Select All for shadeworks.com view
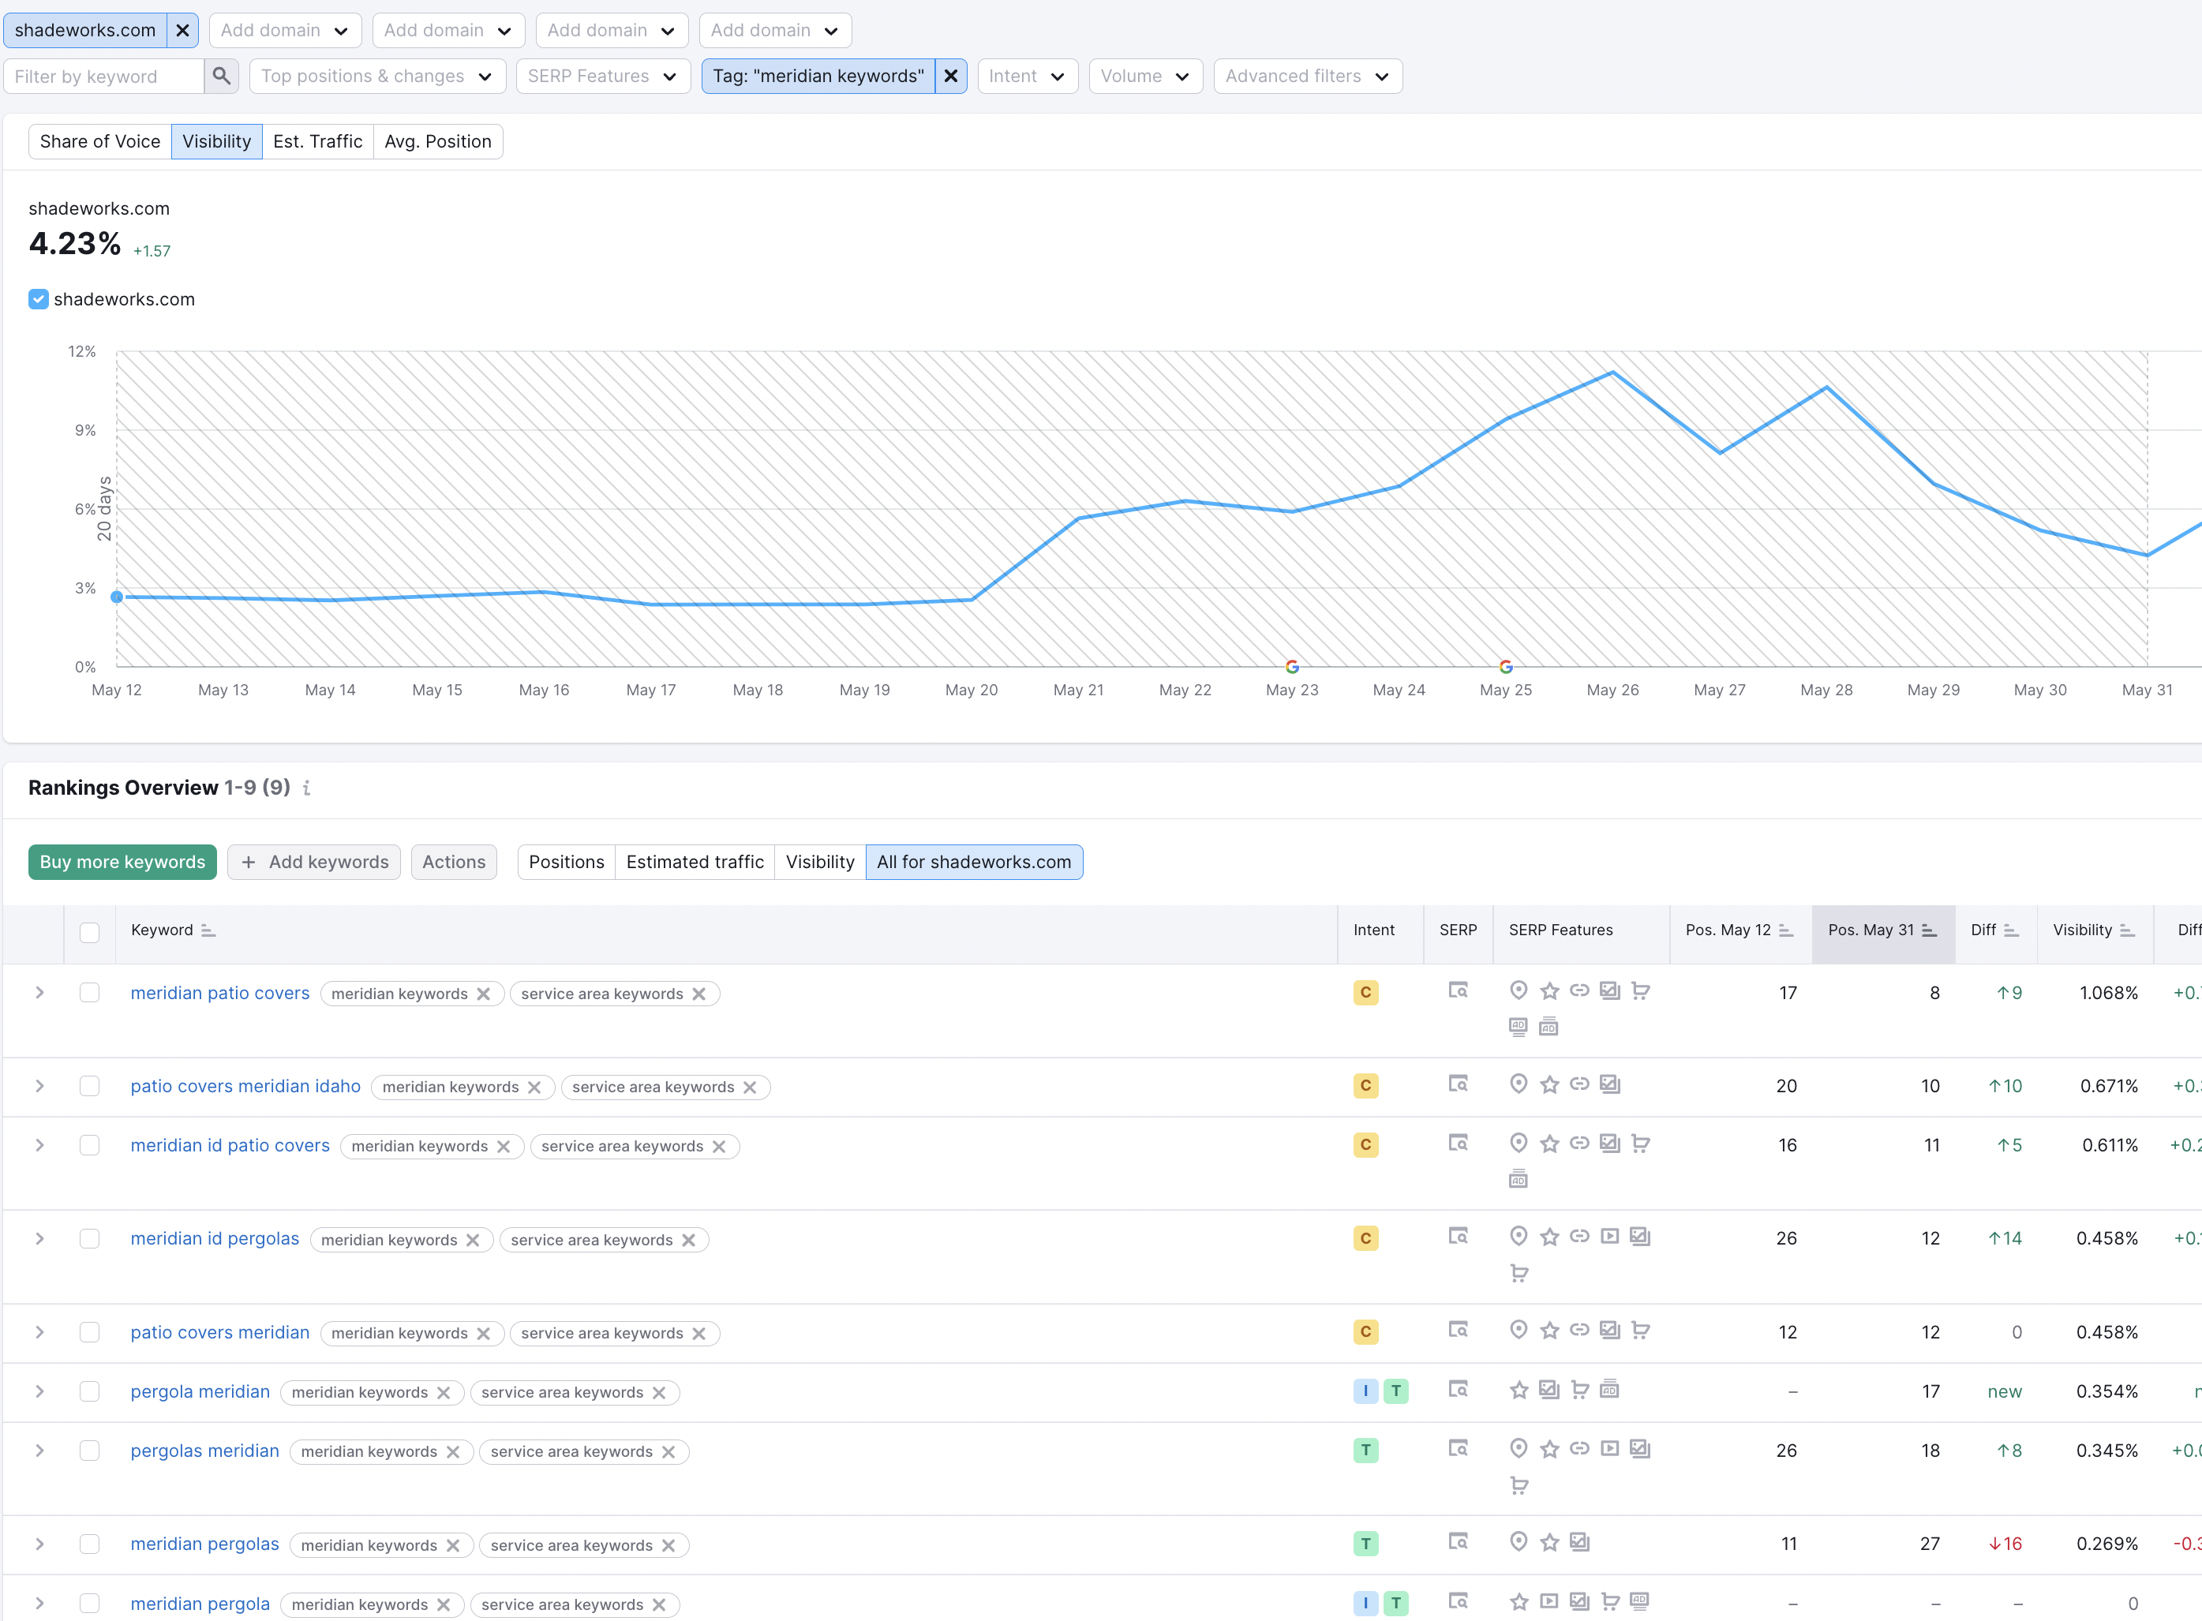This screenshot has width=2202, height=1621. click(x=975, y=862)
